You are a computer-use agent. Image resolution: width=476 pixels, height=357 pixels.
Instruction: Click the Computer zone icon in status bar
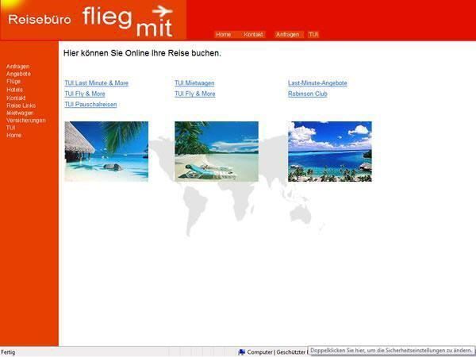click(x=241, y=351)
